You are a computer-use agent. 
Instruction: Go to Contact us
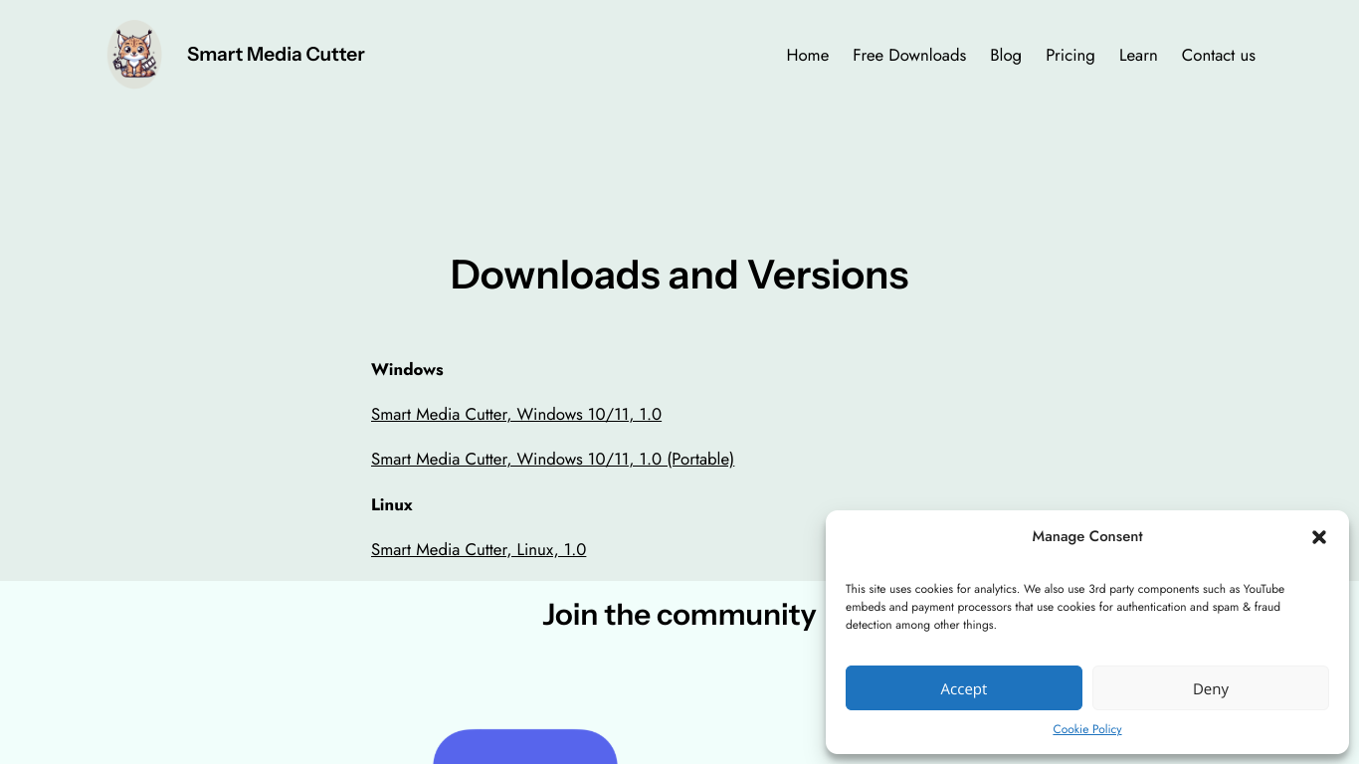tap(1219, 56)
